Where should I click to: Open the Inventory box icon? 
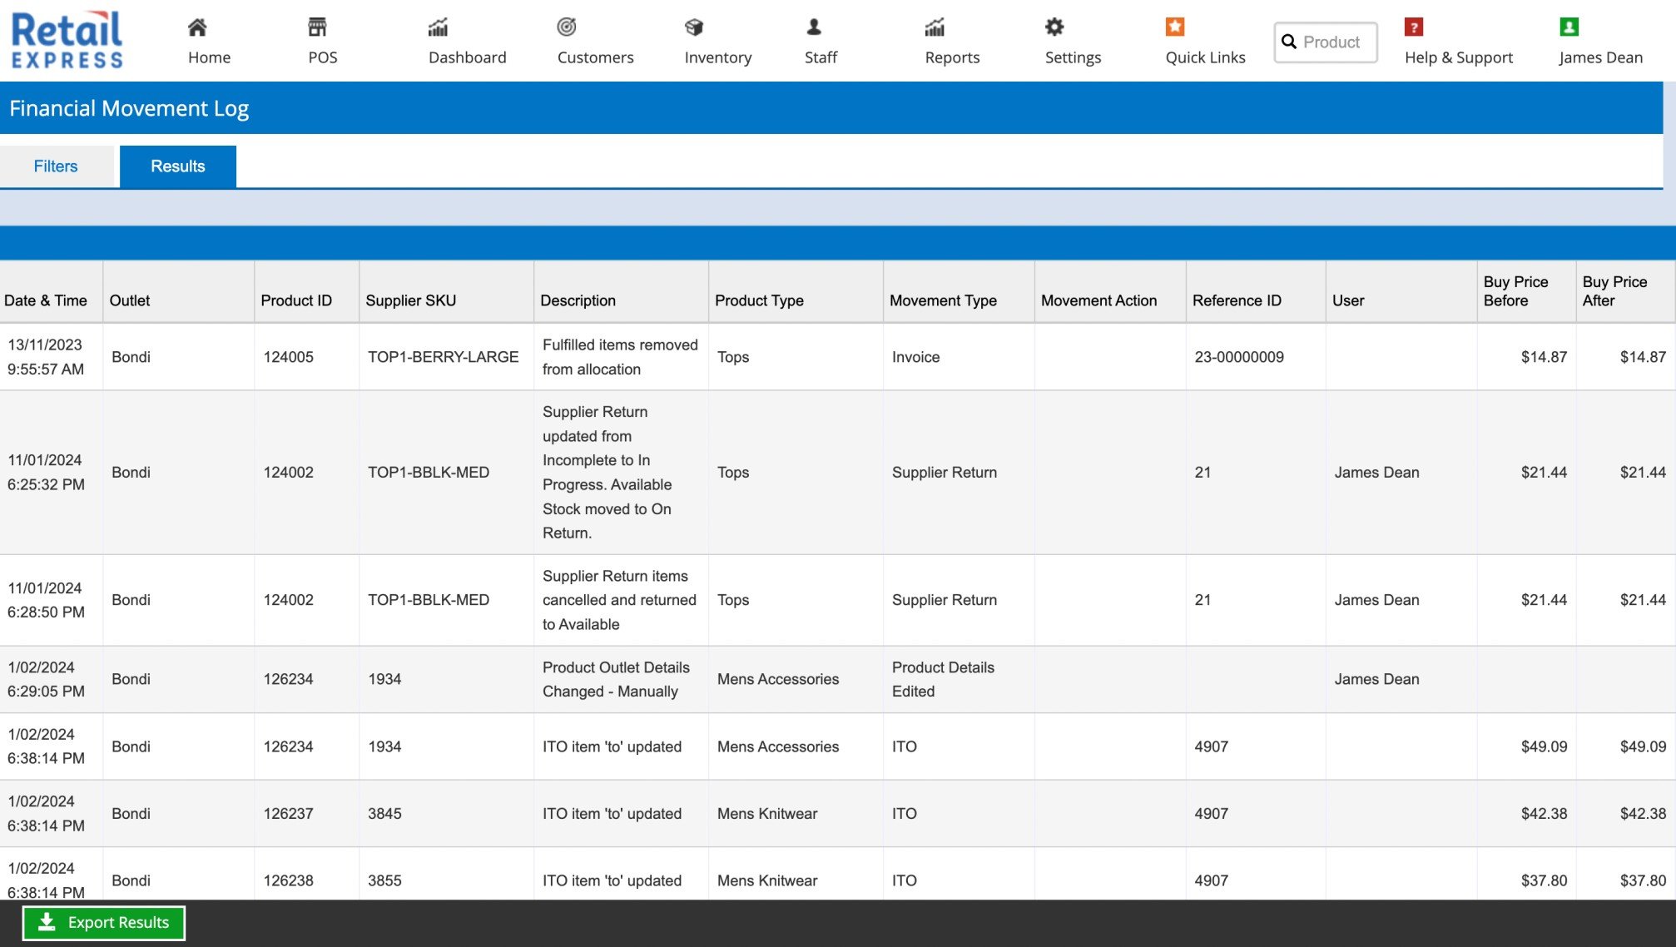point(694,27)
